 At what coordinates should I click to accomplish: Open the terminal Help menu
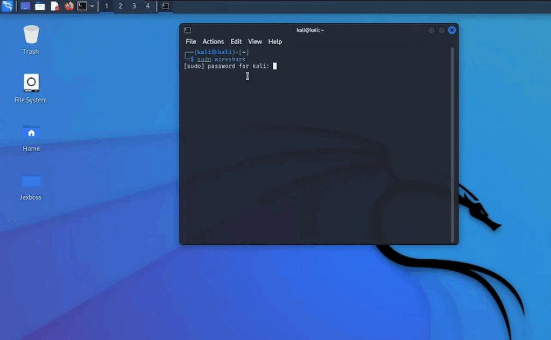click(275, 41)
